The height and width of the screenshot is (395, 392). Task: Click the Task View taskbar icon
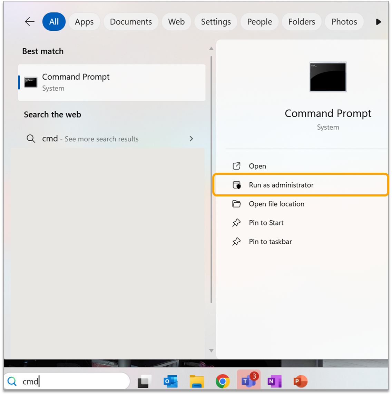145,381
